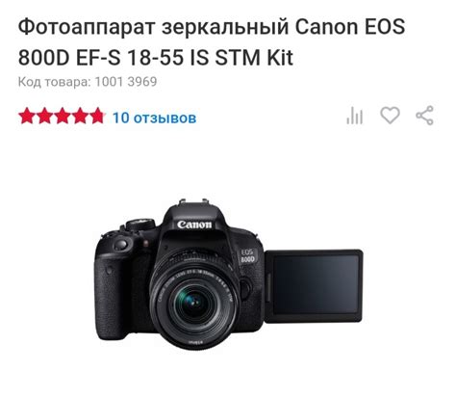
Task: Select the fourth rating star
Action: [x=79, y=116]
